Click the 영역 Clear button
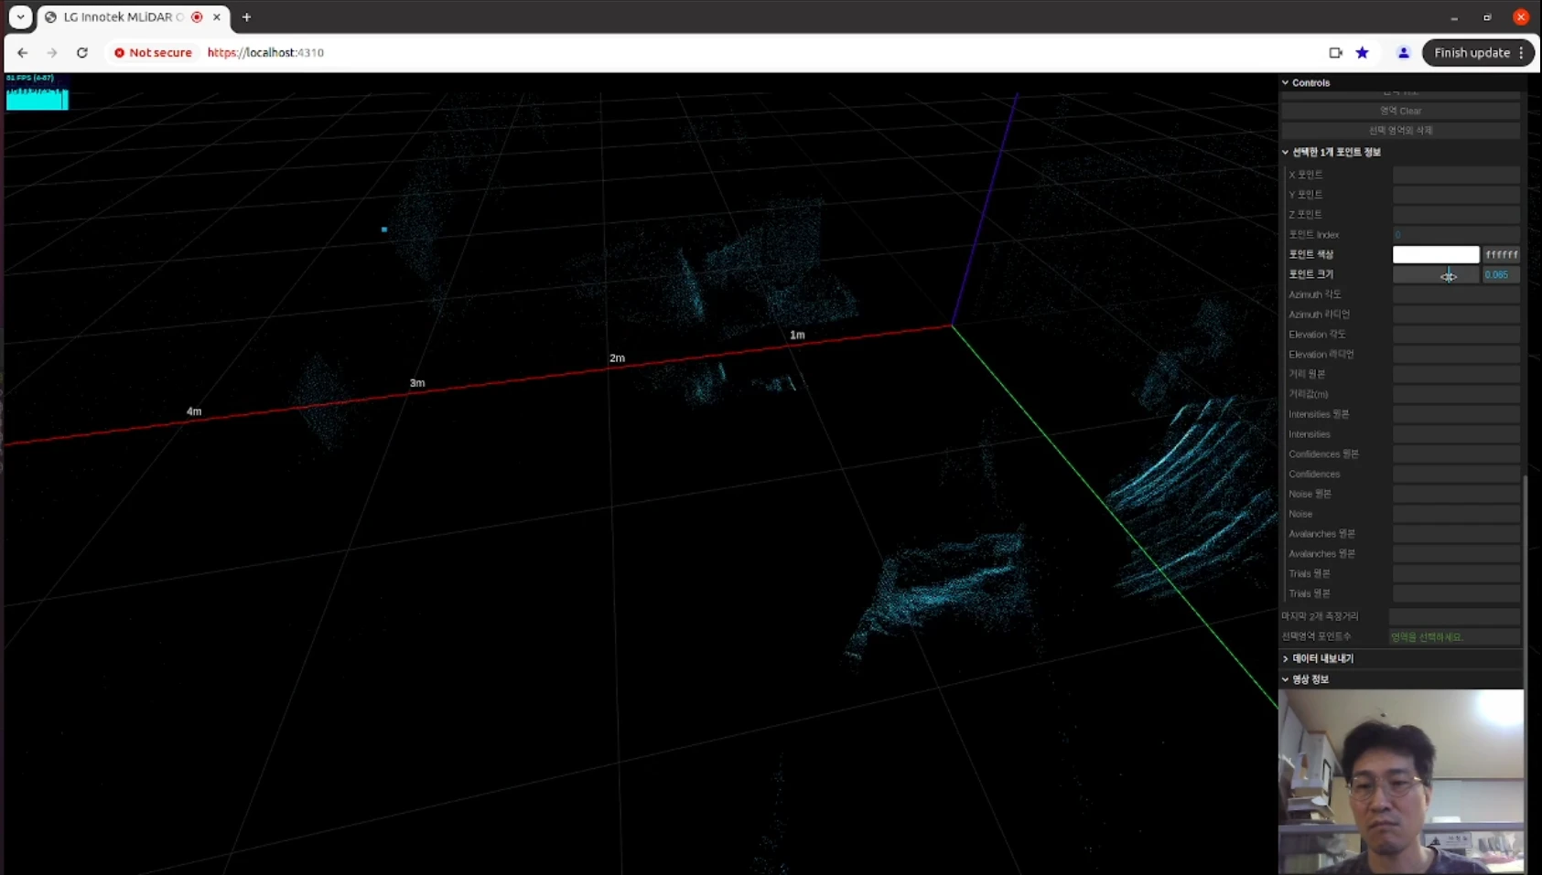The image size is (1542, 875). click(x=1400, y=111)
